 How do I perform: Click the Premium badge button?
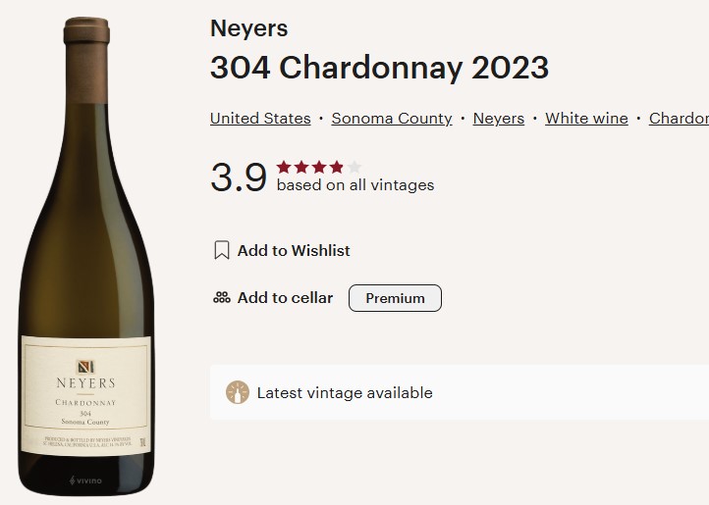[x=395, y=298]
